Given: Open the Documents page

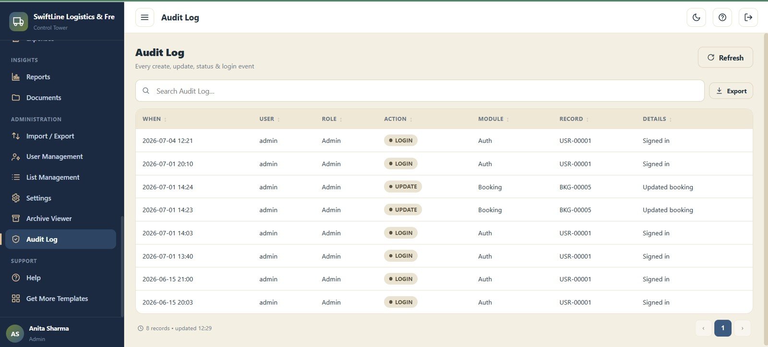Looking at the screenshot, I should [60, 97].
